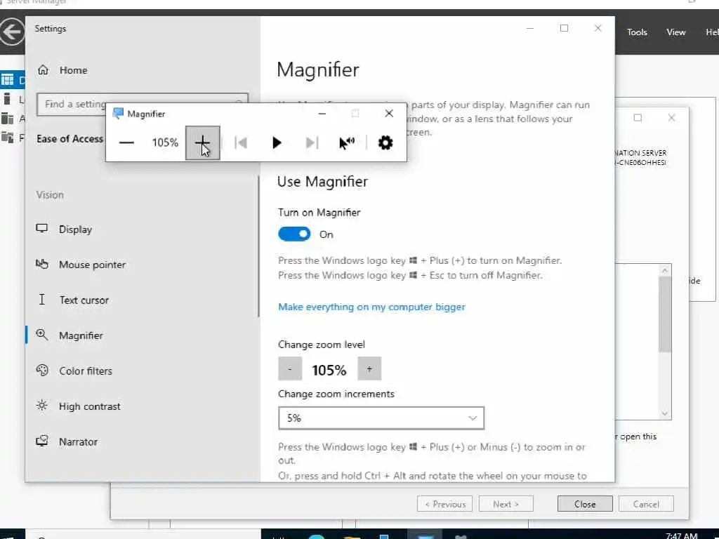The height and width of the screenshot is (539, 719).
Task: Click the Magnifier app icon in title bar
Action: pos(118,114)
